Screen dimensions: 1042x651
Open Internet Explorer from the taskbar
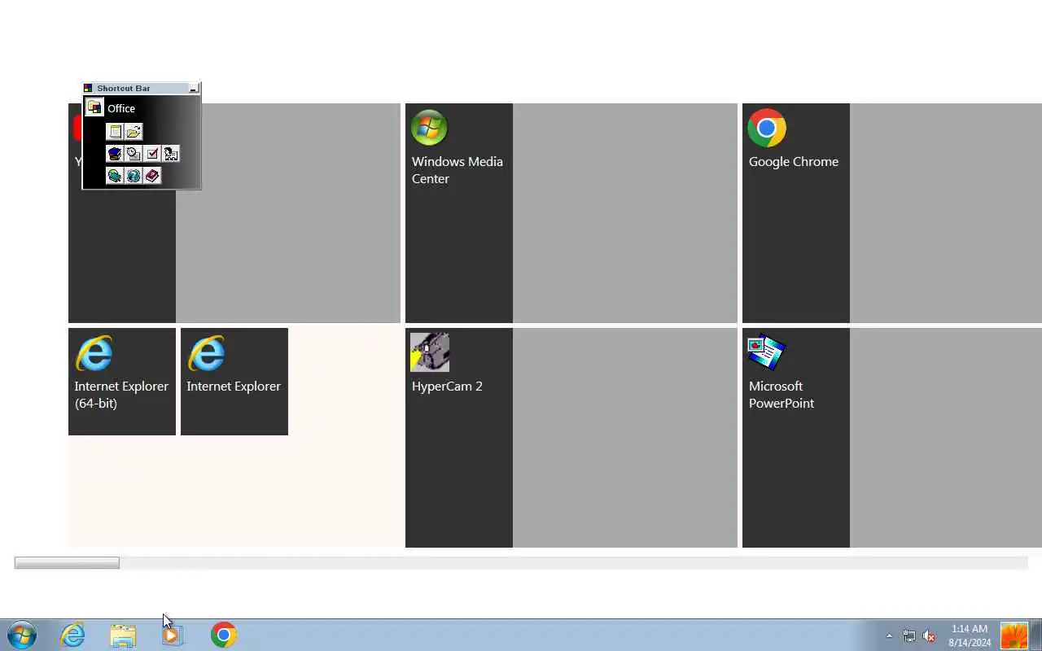click(72, 635)
